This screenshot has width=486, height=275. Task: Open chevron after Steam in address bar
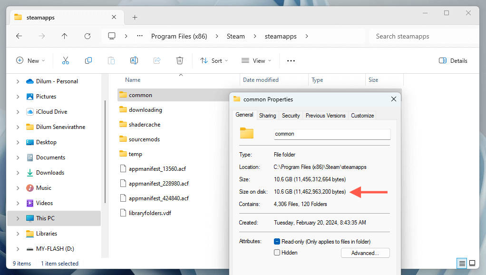coord(255,36)
